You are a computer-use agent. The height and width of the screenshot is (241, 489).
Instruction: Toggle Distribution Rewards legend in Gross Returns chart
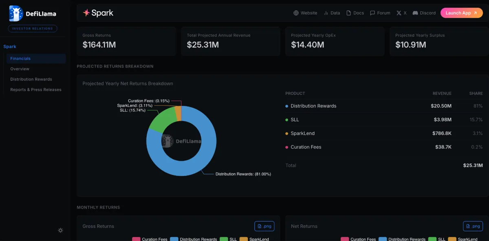pos(193,239)
